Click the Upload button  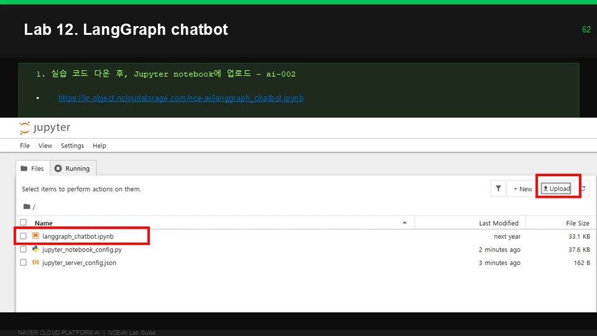coord(557,189)
